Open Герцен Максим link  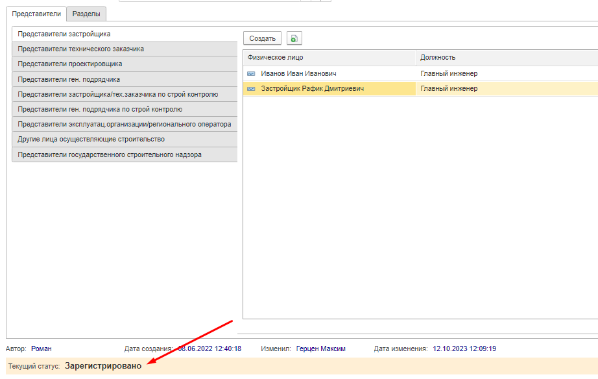[x=321, y=348]
